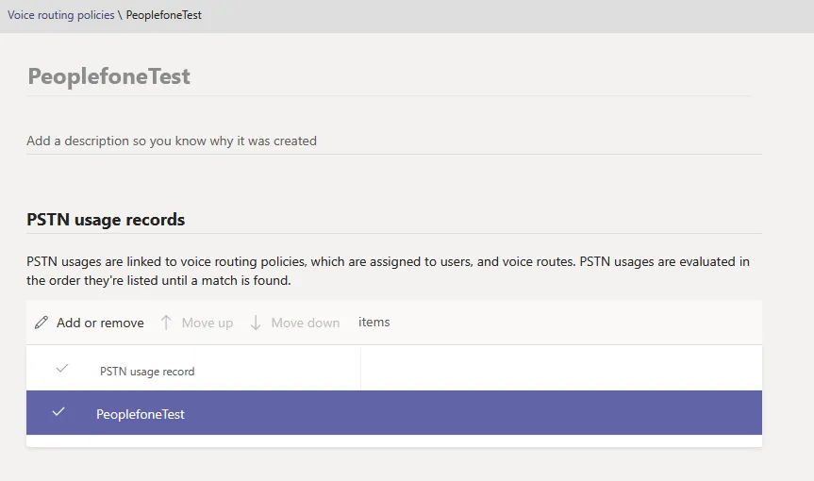Click the column divider in the table header

(360, 369)
